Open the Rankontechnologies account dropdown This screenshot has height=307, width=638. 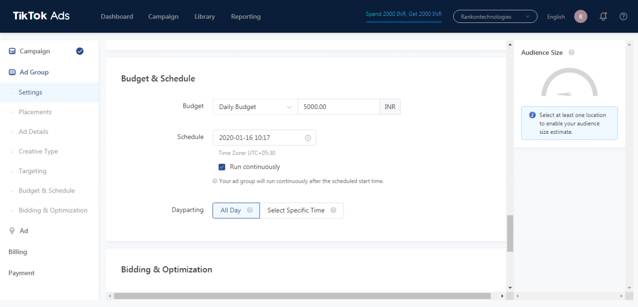click(495, 16)
